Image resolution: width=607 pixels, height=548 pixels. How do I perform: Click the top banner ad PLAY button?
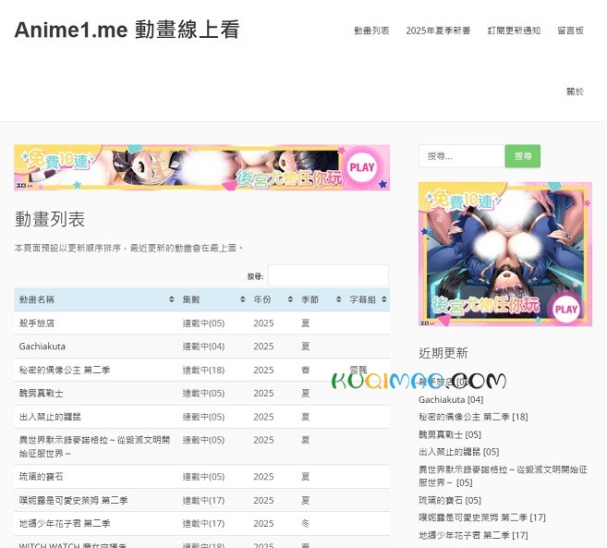pos(362,167)
